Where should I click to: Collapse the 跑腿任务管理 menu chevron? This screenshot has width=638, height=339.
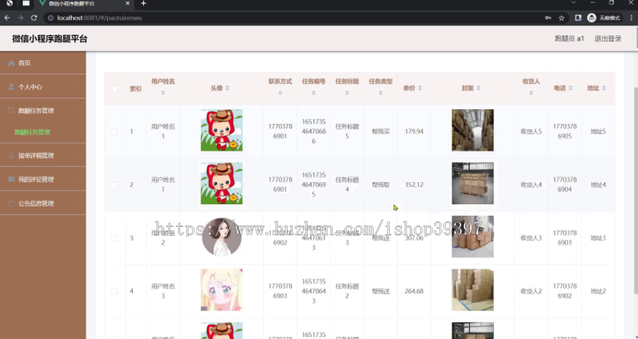click(x=75, y=111)
